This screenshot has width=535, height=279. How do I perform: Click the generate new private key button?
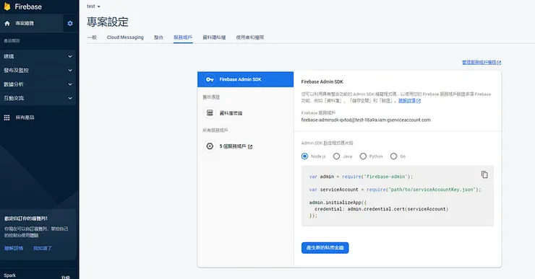[x=325, y=248]
